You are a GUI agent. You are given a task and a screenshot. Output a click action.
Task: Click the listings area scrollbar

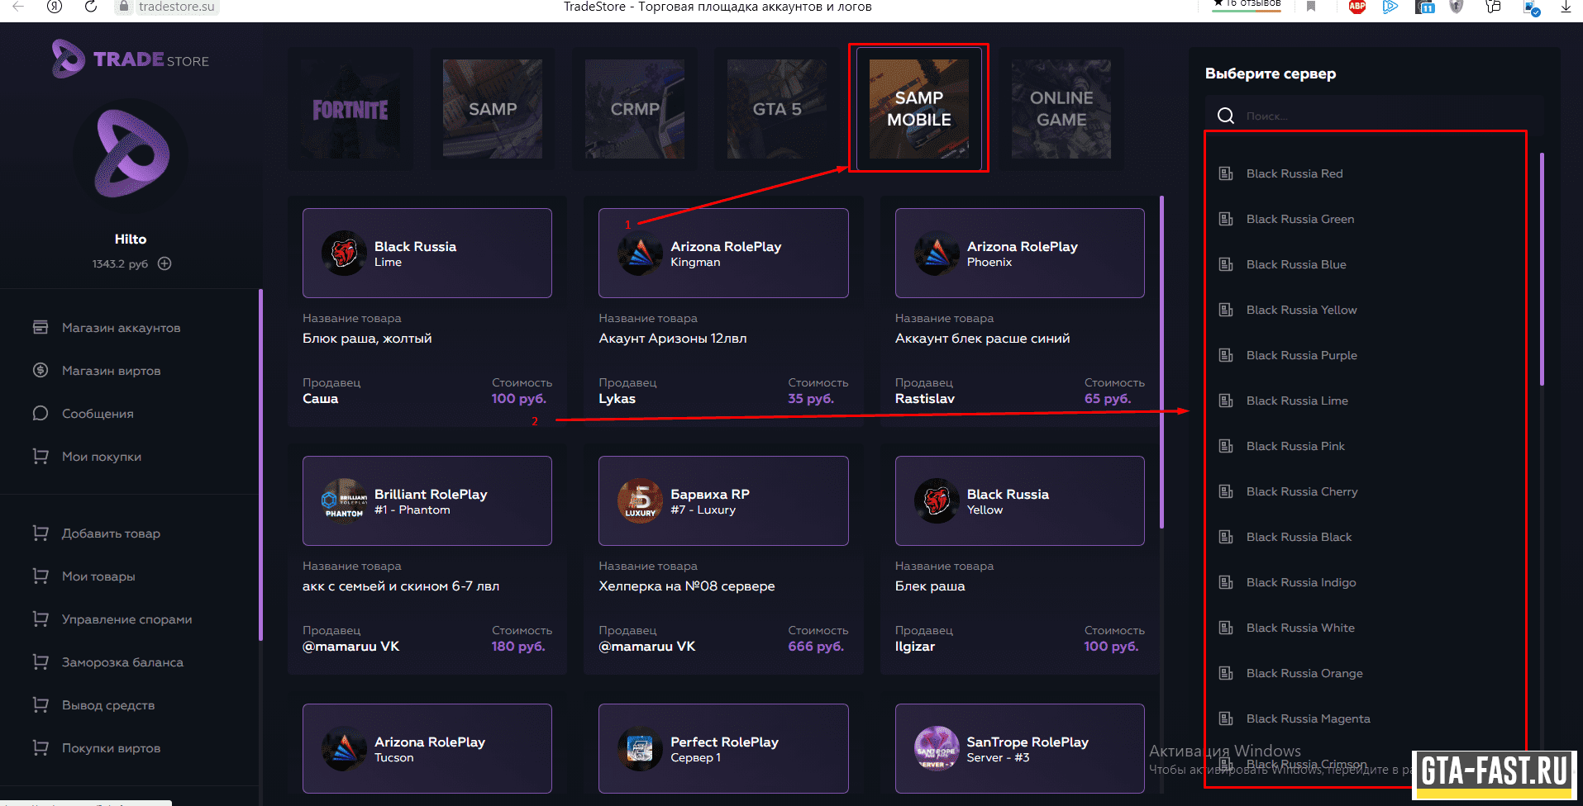tap(1161, 362)
